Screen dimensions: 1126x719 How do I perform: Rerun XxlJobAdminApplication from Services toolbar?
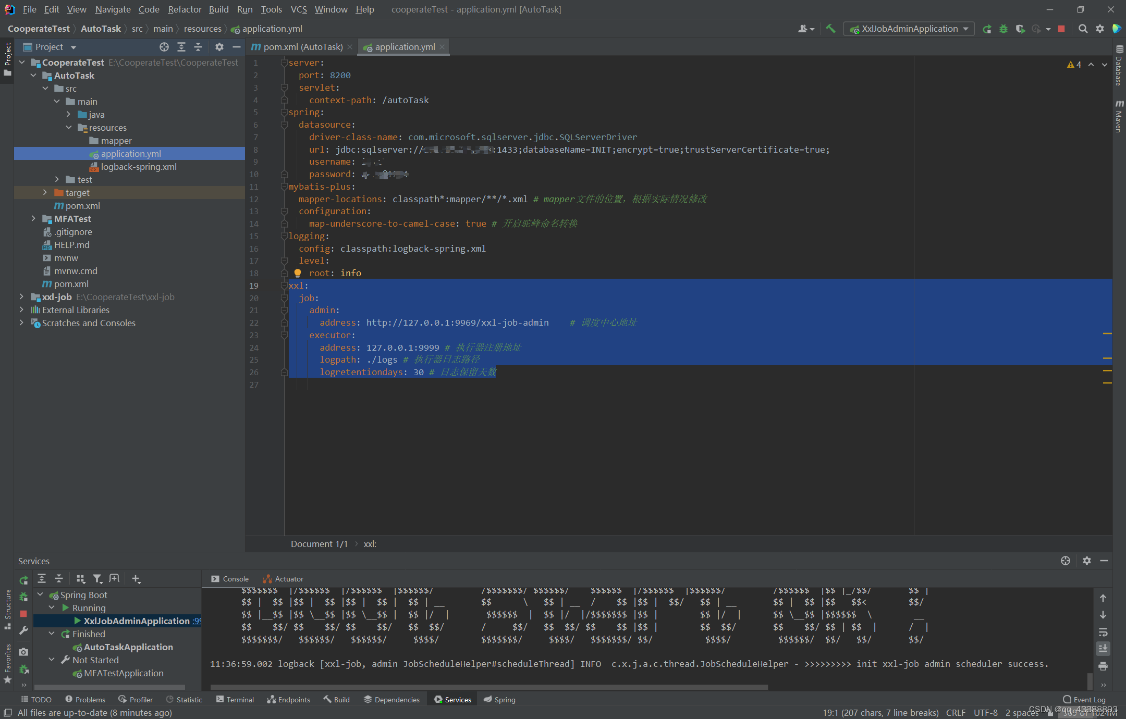tap(23, 579)
